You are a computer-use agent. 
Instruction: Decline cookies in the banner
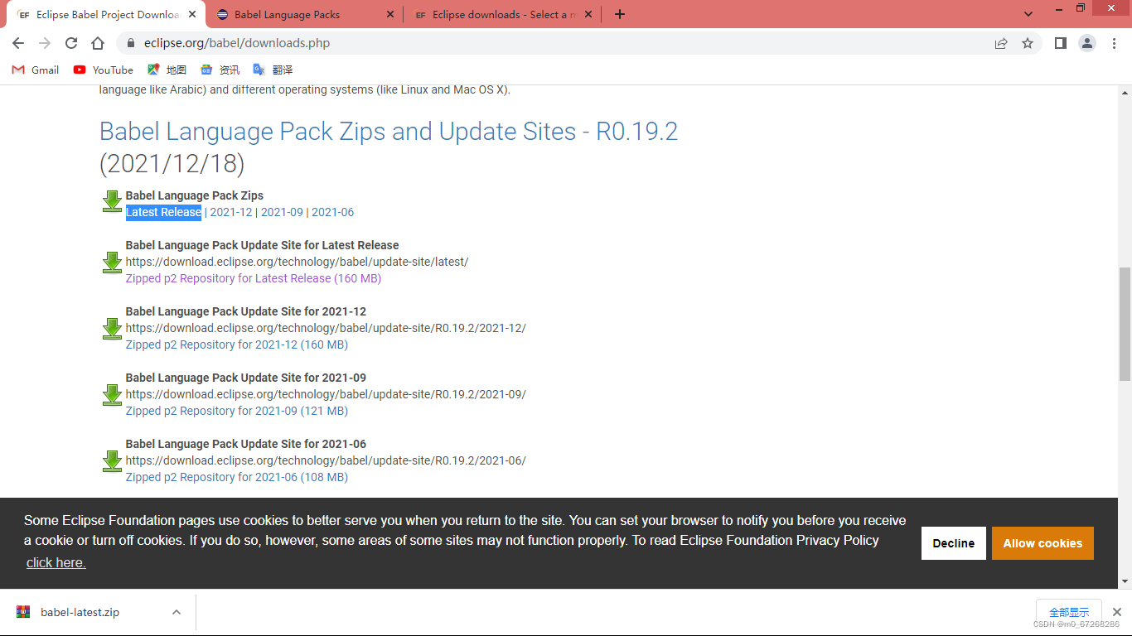[x=954, y=543]
